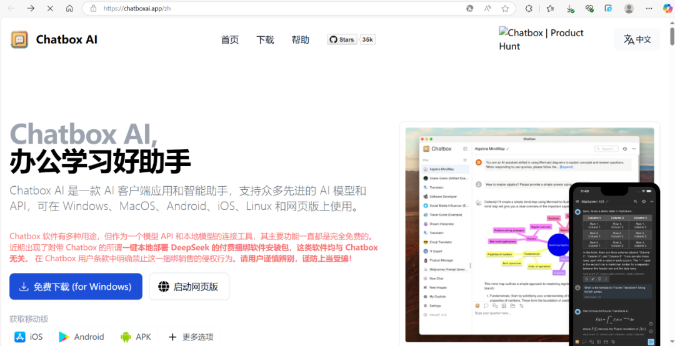The height and width of the screenshot is (346, 675).
Task: View site info via the lock icon
Action: (x=93, y=8)
